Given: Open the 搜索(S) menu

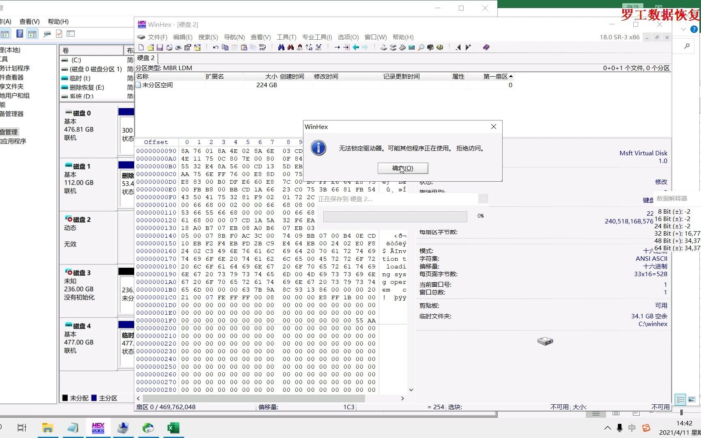Looking at the screenshot, I should [x=208, y=37].
